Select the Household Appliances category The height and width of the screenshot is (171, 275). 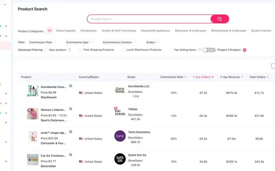point(155,31)
